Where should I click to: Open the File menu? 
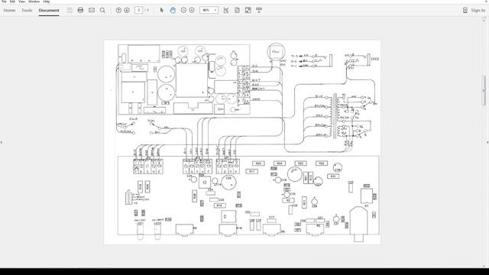pos(4,2)
